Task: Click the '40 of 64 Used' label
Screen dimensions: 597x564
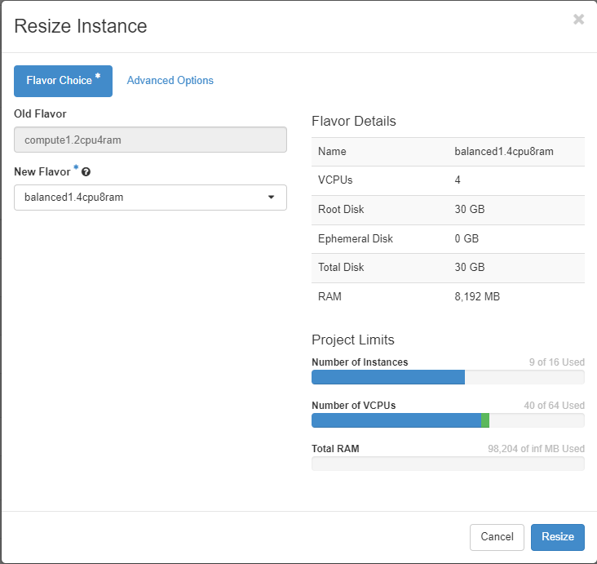Action: [554, 406]
